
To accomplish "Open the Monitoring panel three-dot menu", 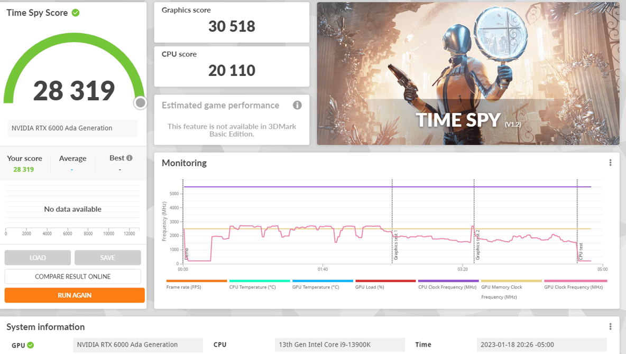I will pos(610,162).
